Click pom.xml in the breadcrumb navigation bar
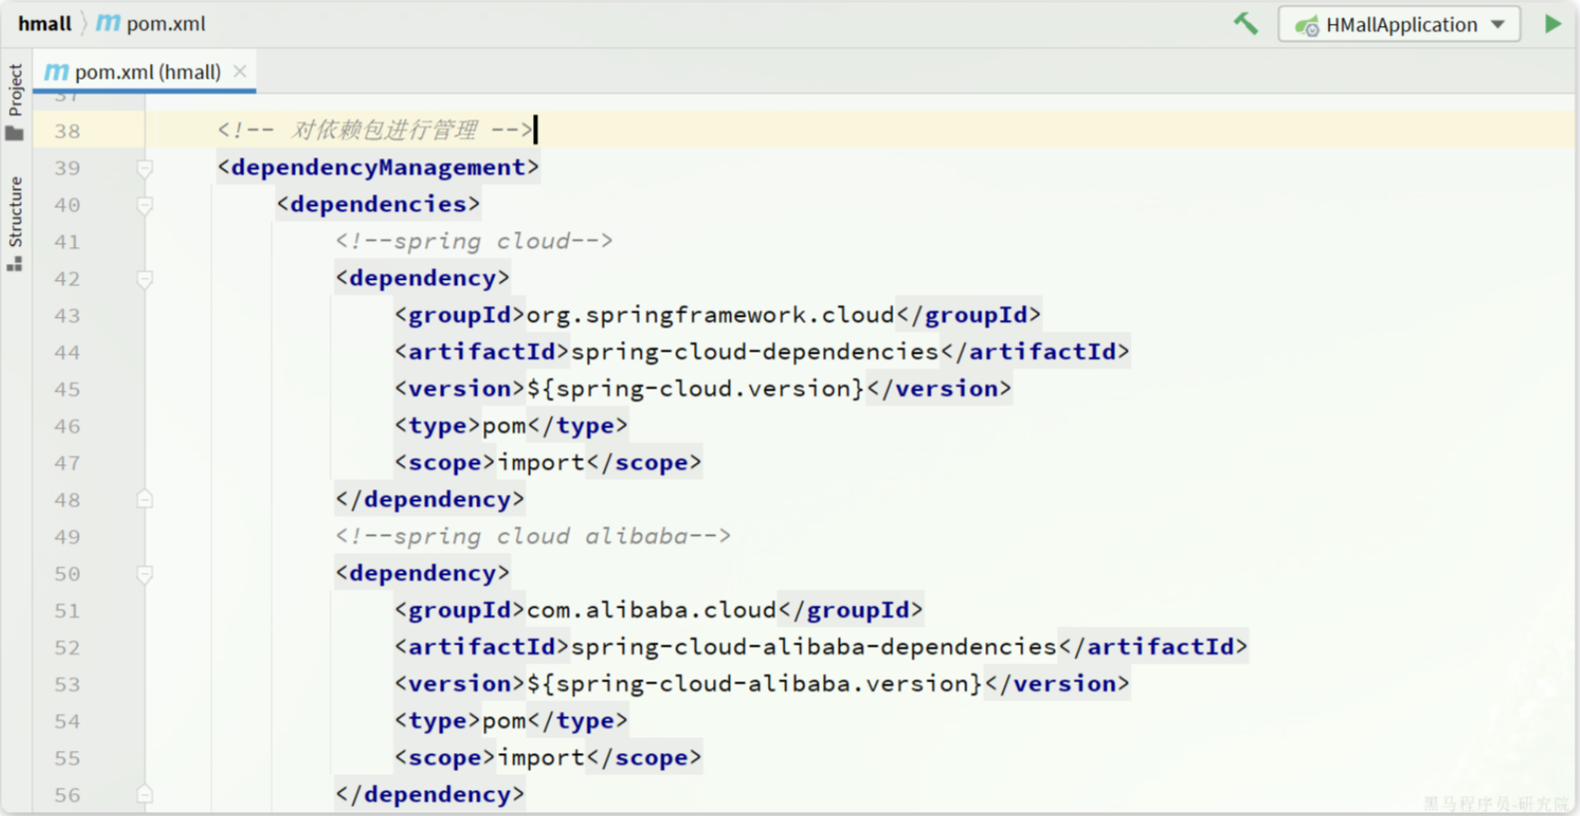 165,23
